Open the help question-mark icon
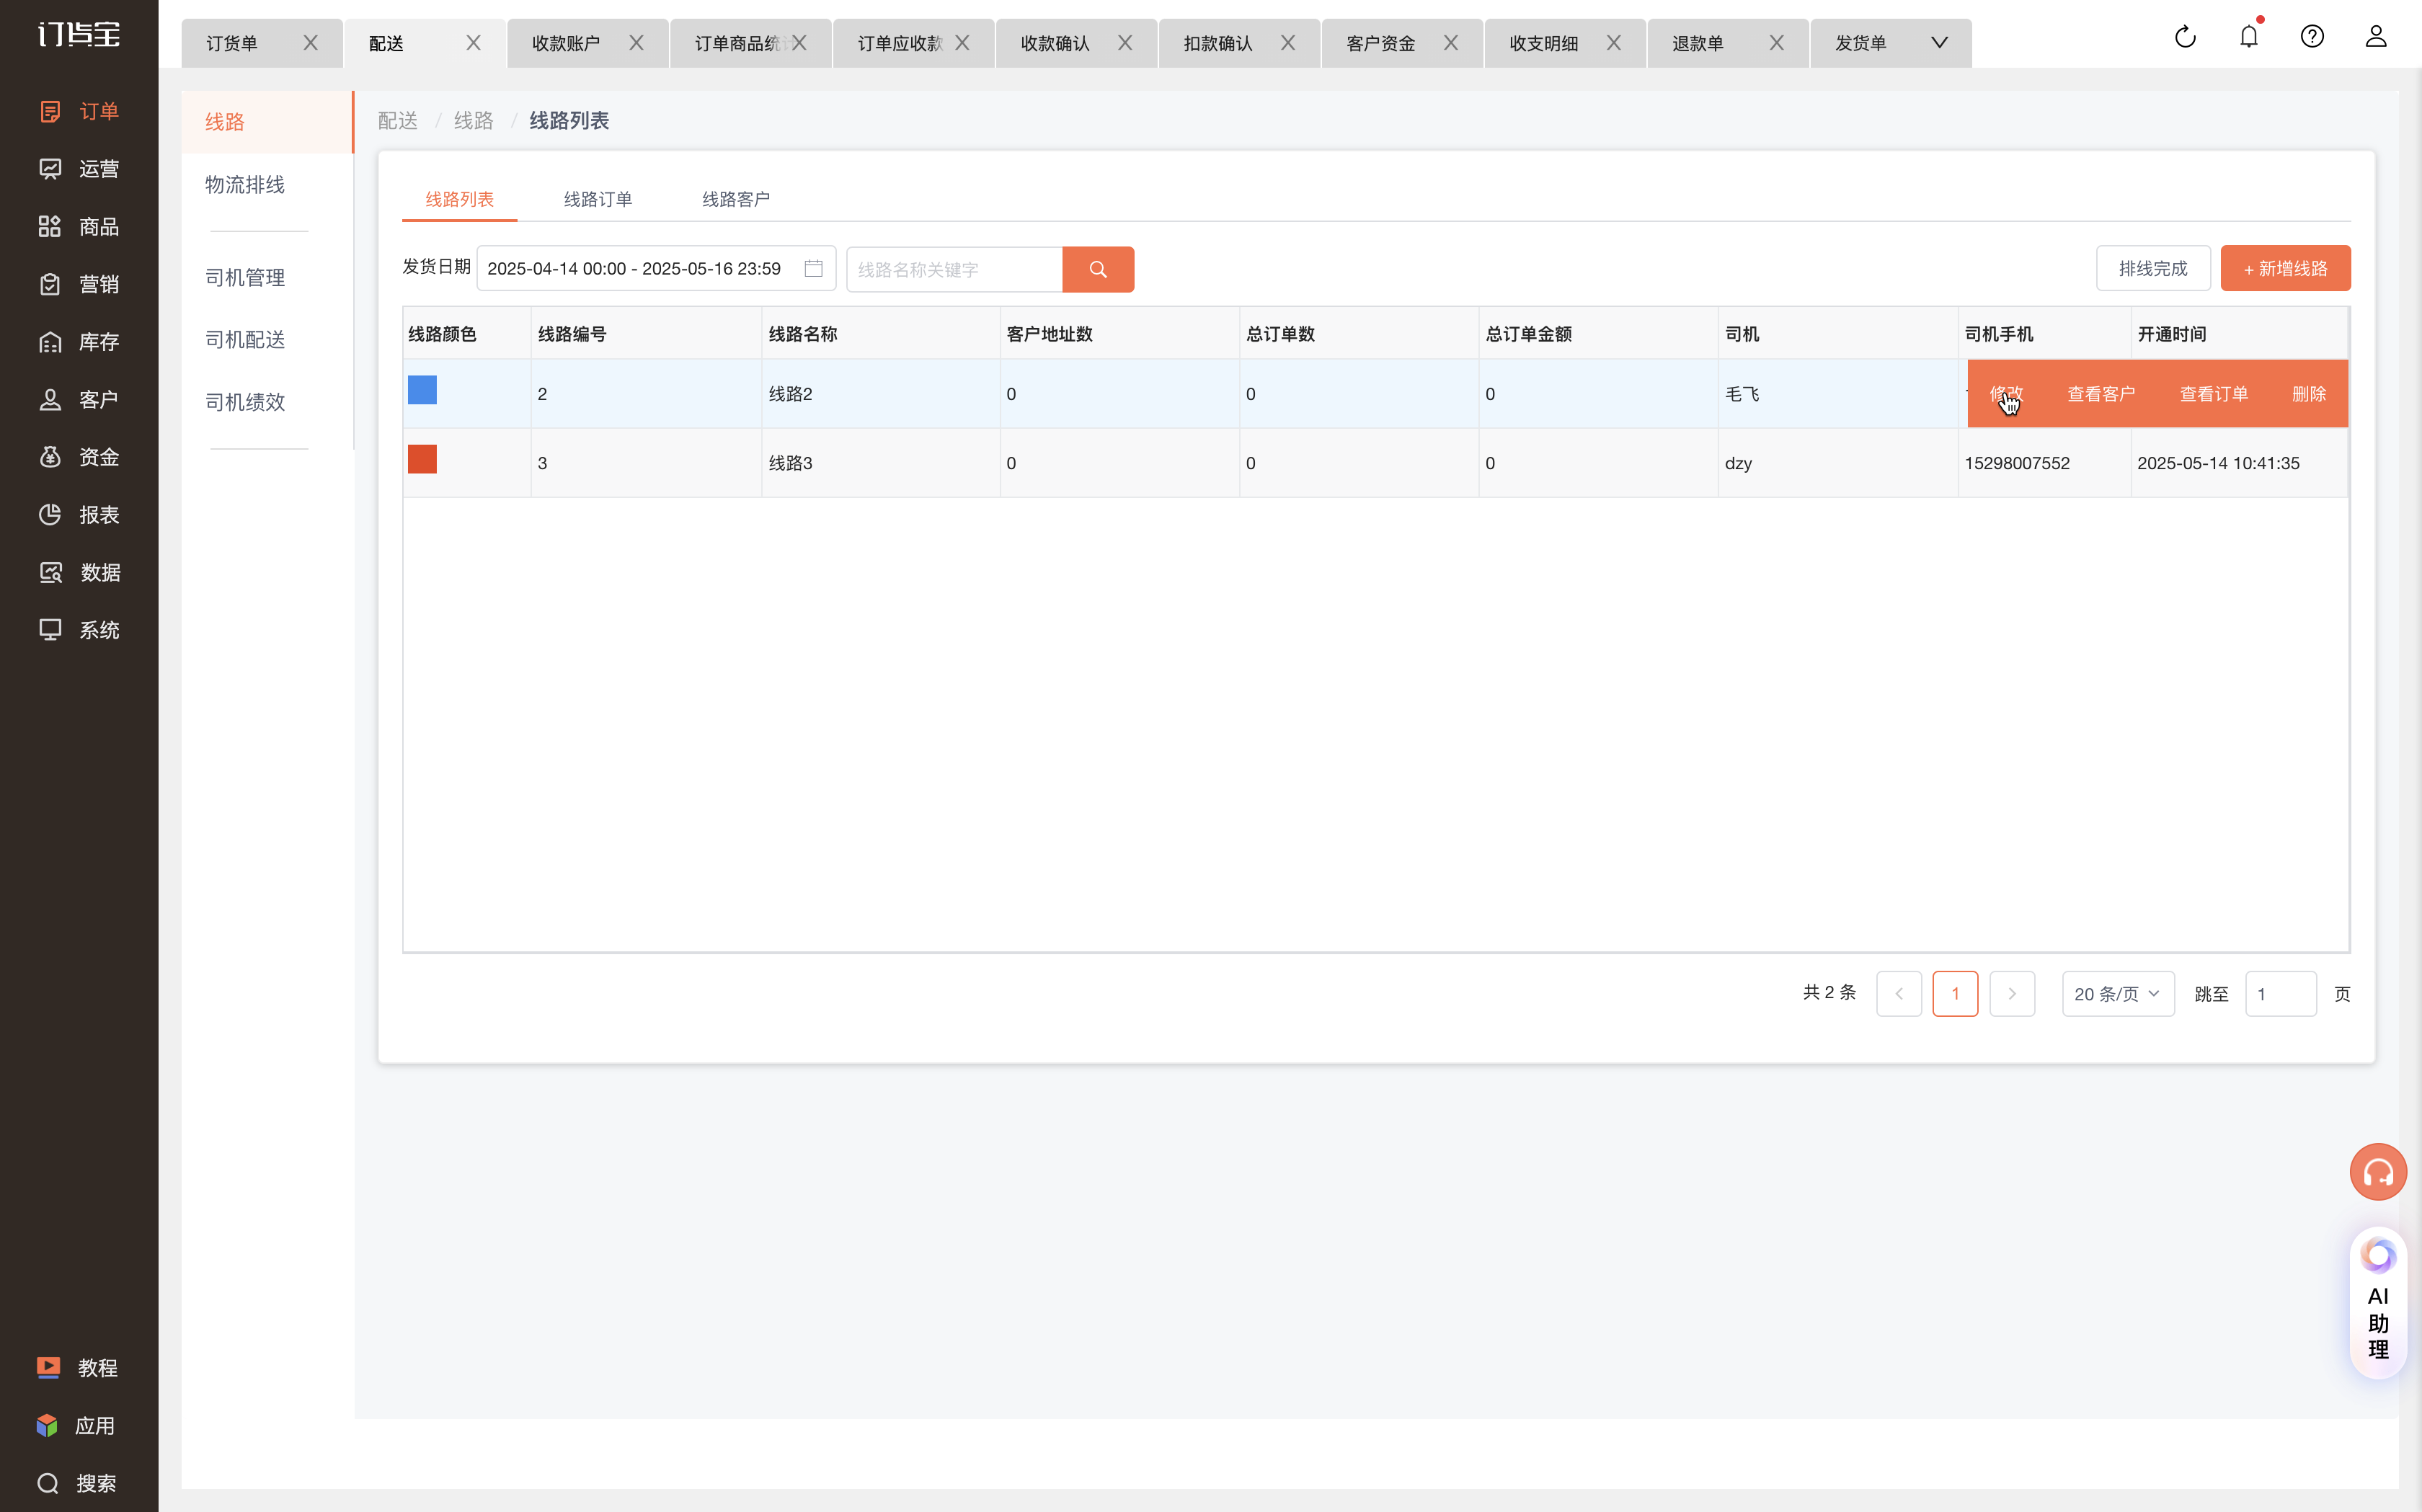This screenshot has width=2422, height=1512. pos(2312,37)
